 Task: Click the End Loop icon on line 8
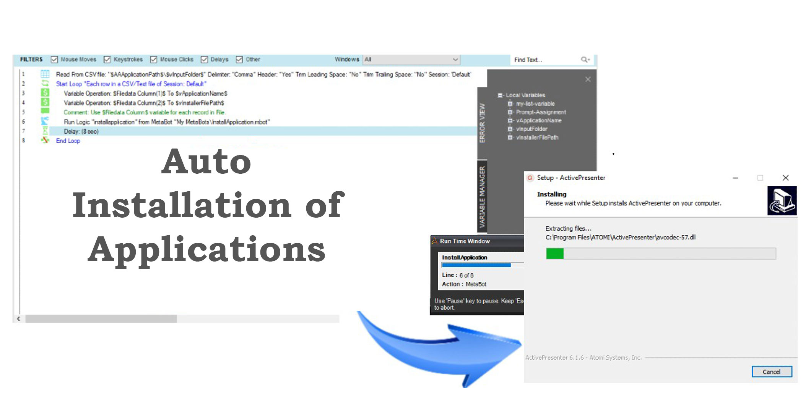(x=45, y=140)
